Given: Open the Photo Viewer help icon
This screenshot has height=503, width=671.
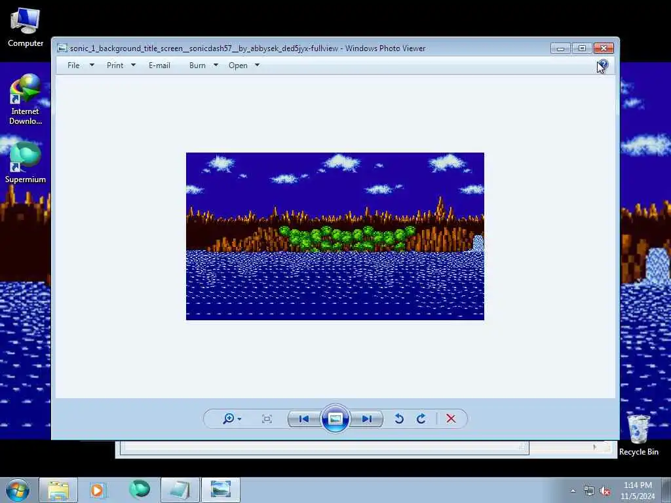Looking at the screenshot, I should coord(603,65).
